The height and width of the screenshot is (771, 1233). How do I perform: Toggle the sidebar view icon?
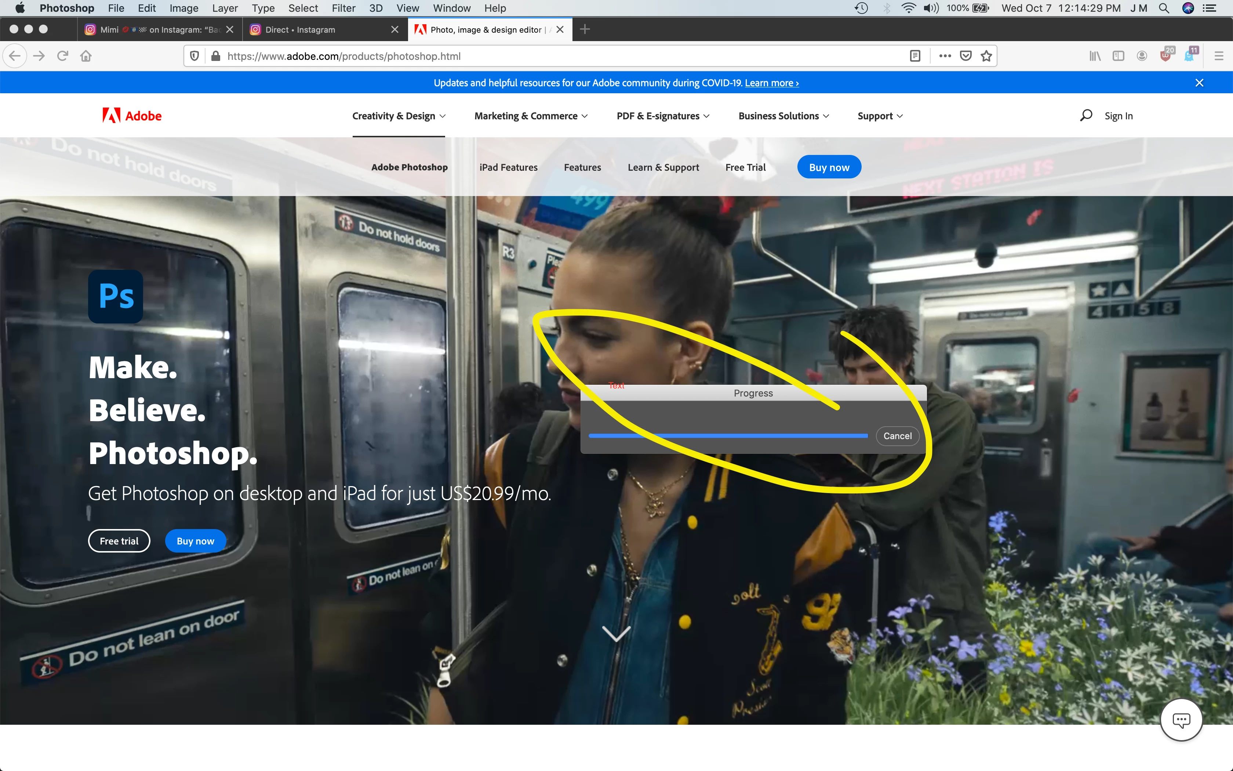[1119, 56]
